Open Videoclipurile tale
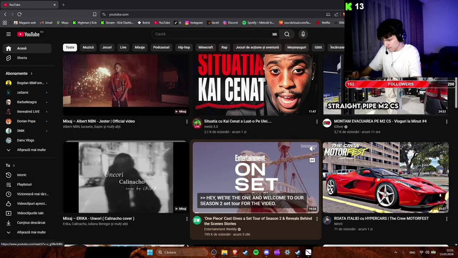458x258 pixels. pos(27,213)
